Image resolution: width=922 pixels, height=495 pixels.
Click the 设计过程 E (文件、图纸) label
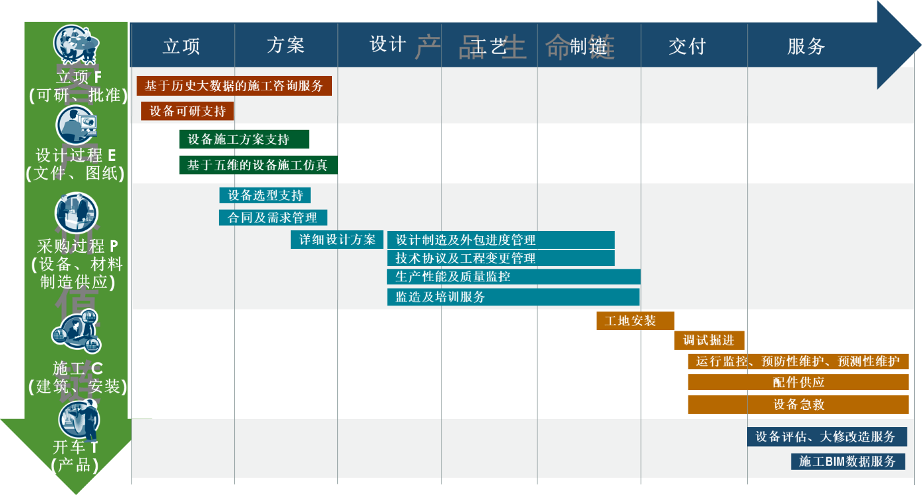pos(75,164)
